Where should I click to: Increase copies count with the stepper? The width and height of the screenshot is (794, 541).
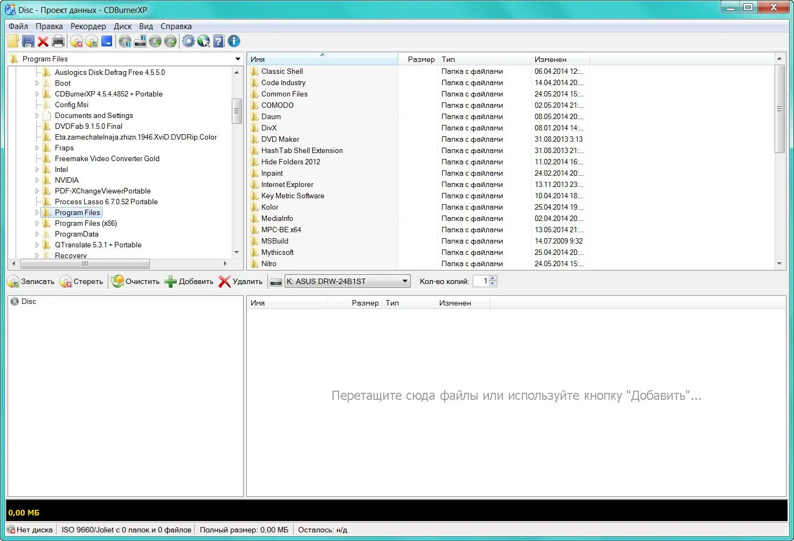tap(493, 278)
